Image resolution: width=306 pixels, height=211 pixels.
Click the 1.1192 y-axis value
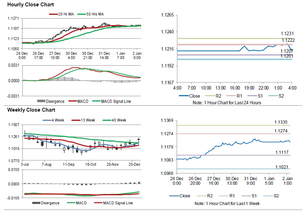(x=167, y=66)
